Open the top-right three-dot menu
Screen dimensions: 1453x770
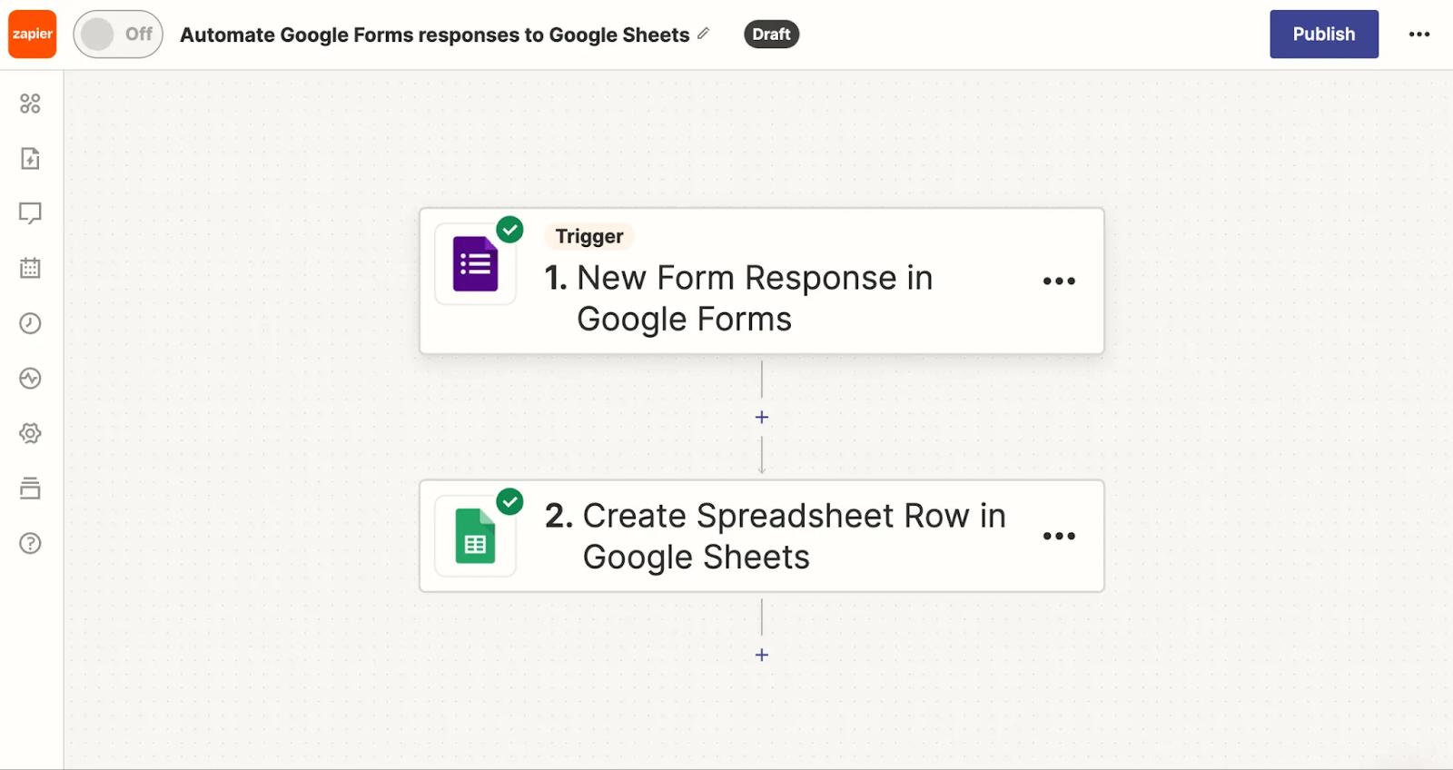pyautogui.click(x=1418, y=34)
